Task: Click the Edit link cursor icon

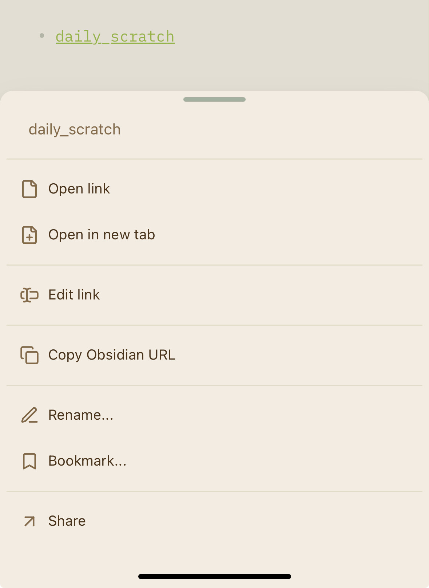Action: point(29,295)
